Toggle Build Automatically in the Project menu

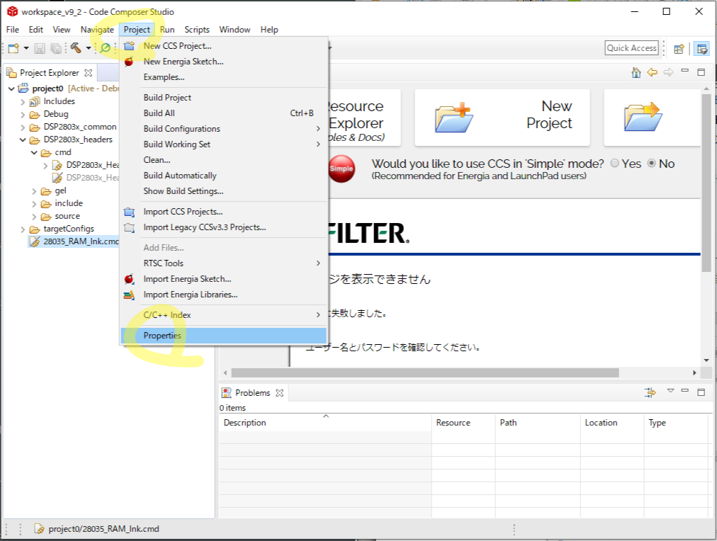(180, 176)
